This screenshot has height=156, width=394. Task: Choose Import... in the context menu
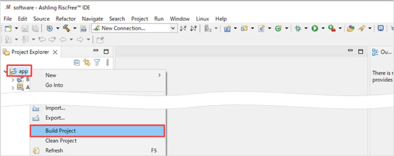tap(97, 108)
